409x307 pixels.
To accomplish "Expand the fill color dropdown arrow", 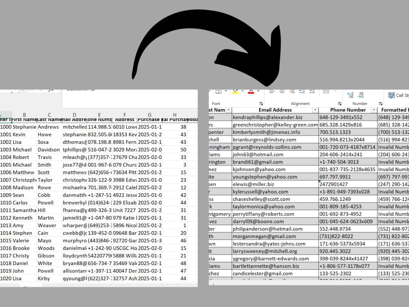I will pos(242,91).
